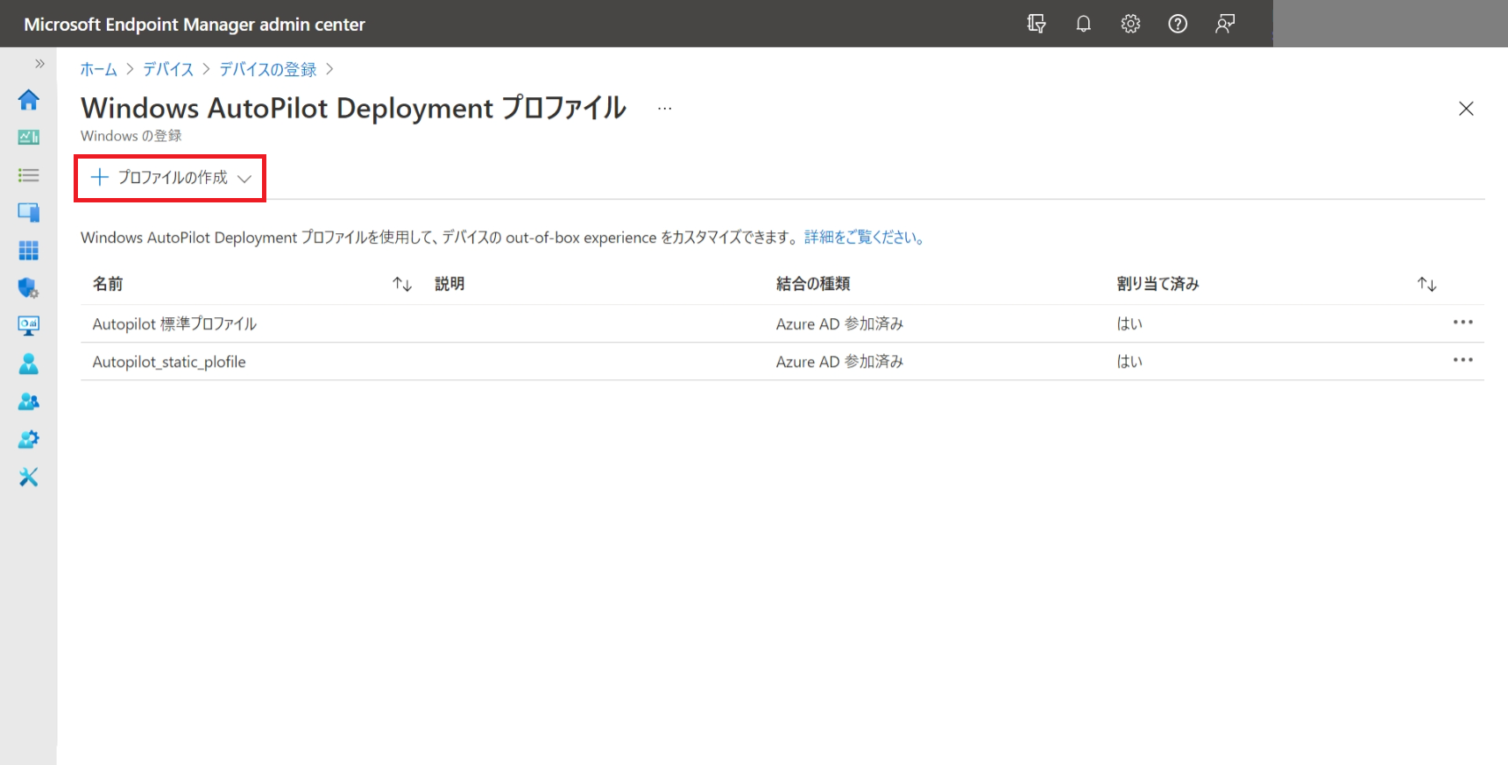Go to ホーム breadcrumb link
Image resolution: width=1508 pixels, height=765 pixels.
(98, 69)
